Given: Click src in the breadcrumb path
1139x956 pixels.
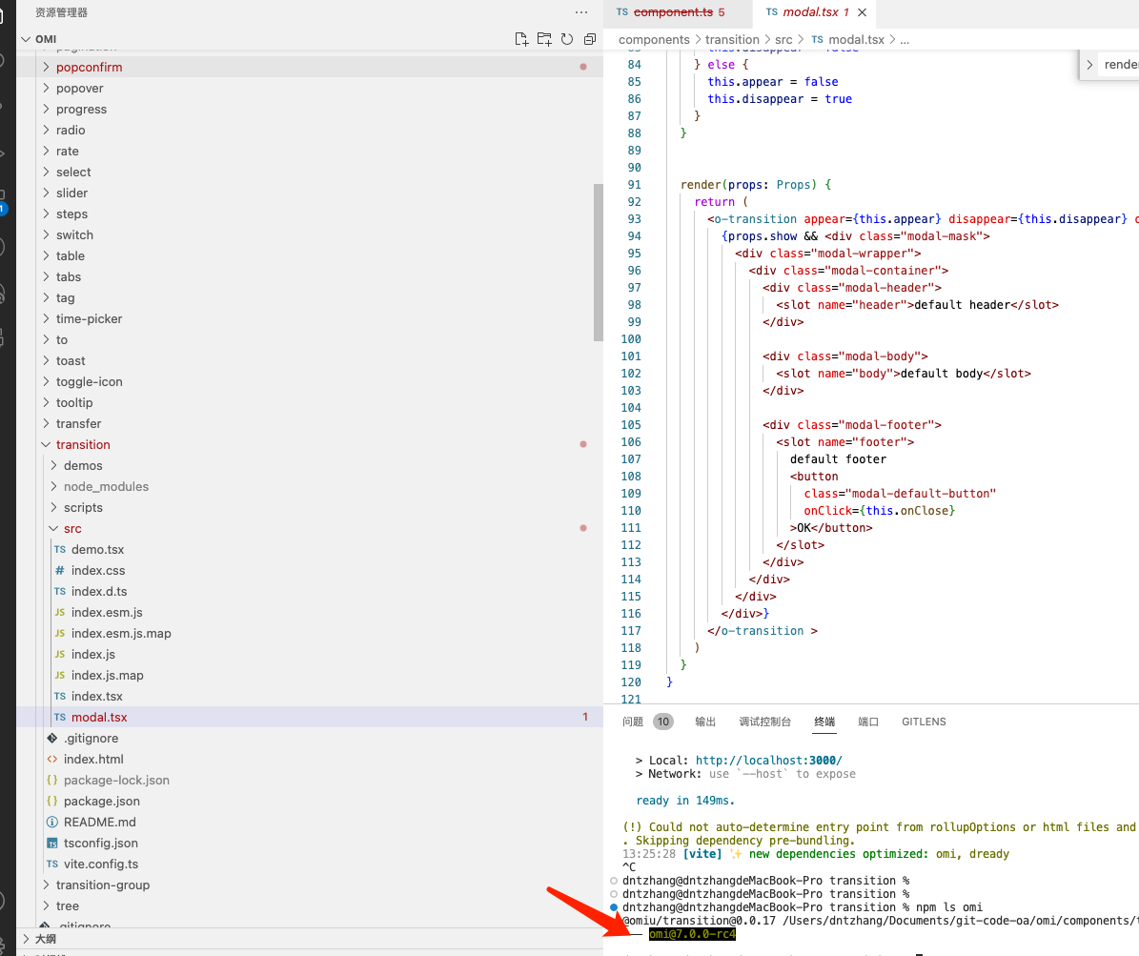Looking at the screenshot, I should 783,40.
